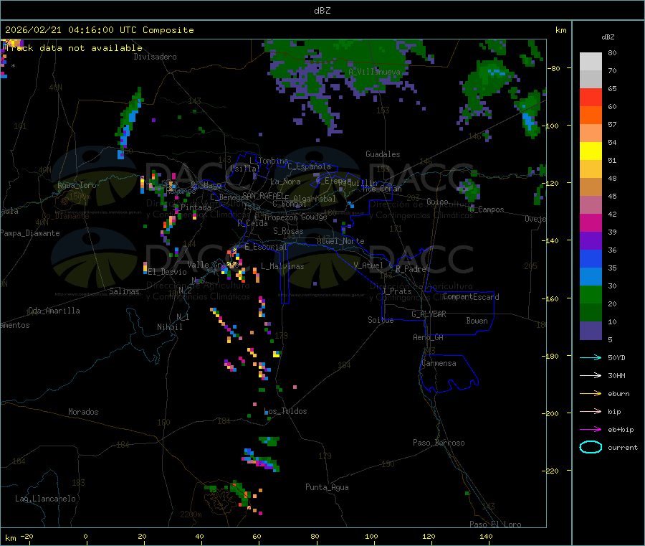Click the 50YD cyan arrow legend icon
Screen dimensions: 645x546
[591, 357]
